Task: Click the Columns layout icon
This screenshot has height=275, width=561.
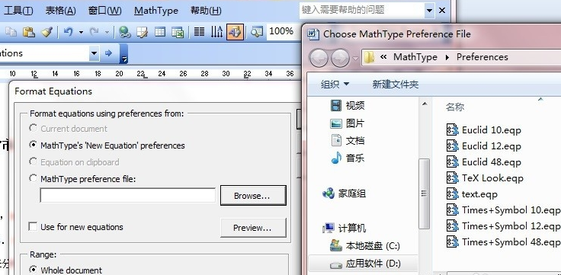Action: pos(199,32)
